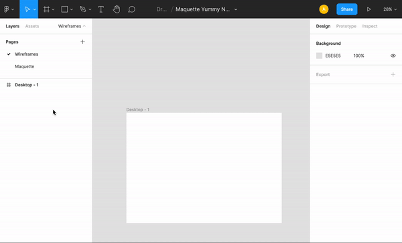
Task: Select the Maquette page
Action: (x=24, y=66)
